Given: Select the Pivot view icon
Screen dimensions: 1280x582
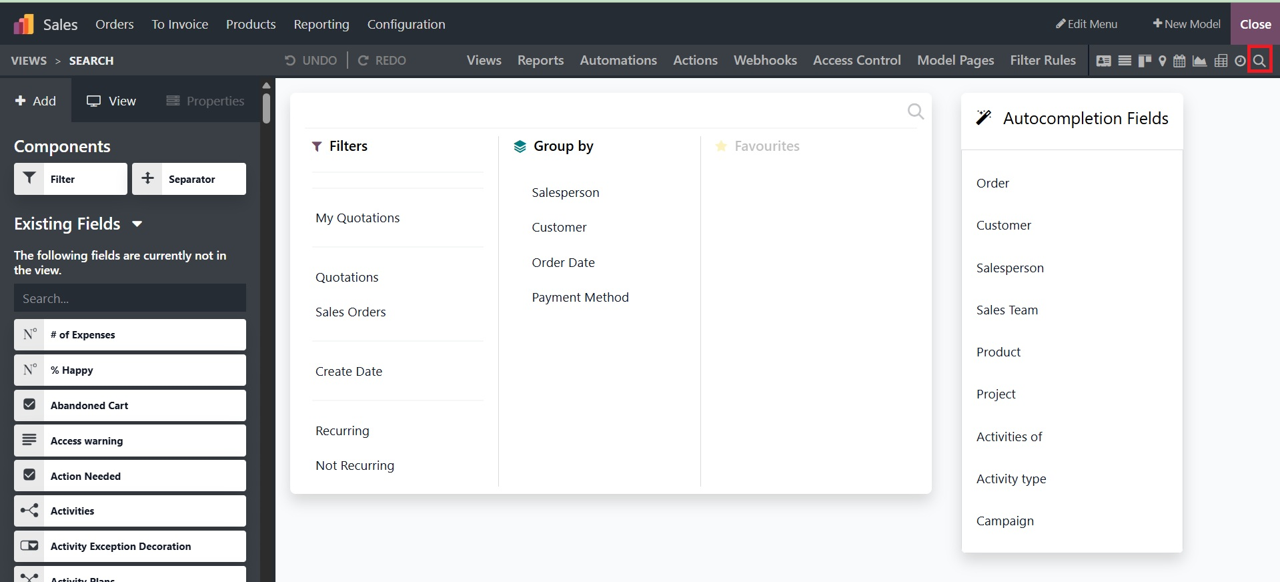Looking at the screenshot, I should point(1221,61).
